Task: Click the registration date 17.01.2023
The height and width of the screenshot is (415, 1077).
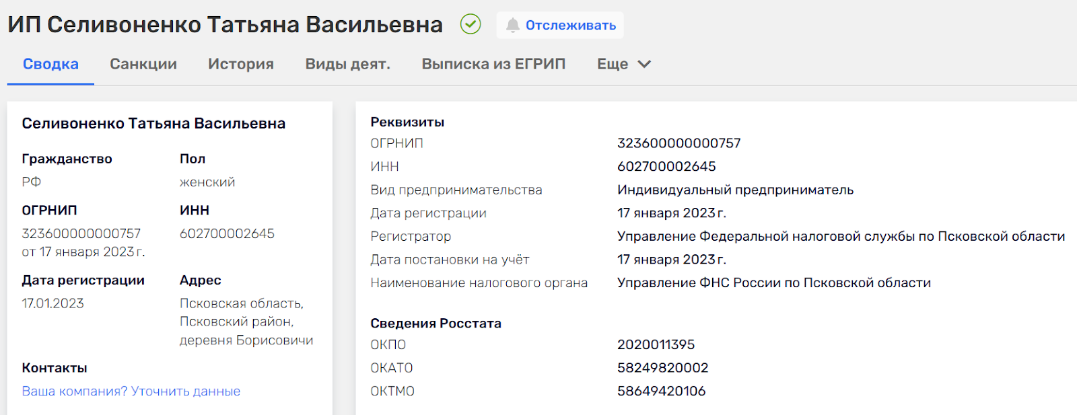Action: 53,304
